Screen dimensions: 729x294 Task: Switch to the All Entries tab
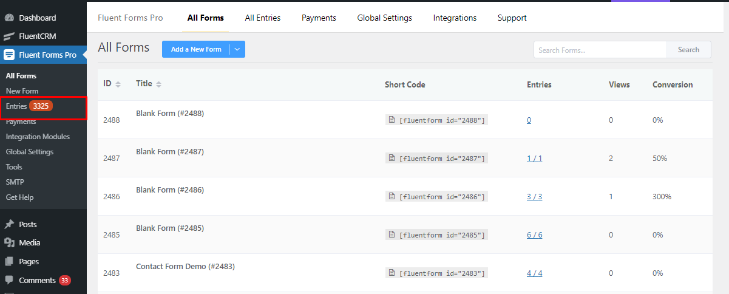coord(263,18)
